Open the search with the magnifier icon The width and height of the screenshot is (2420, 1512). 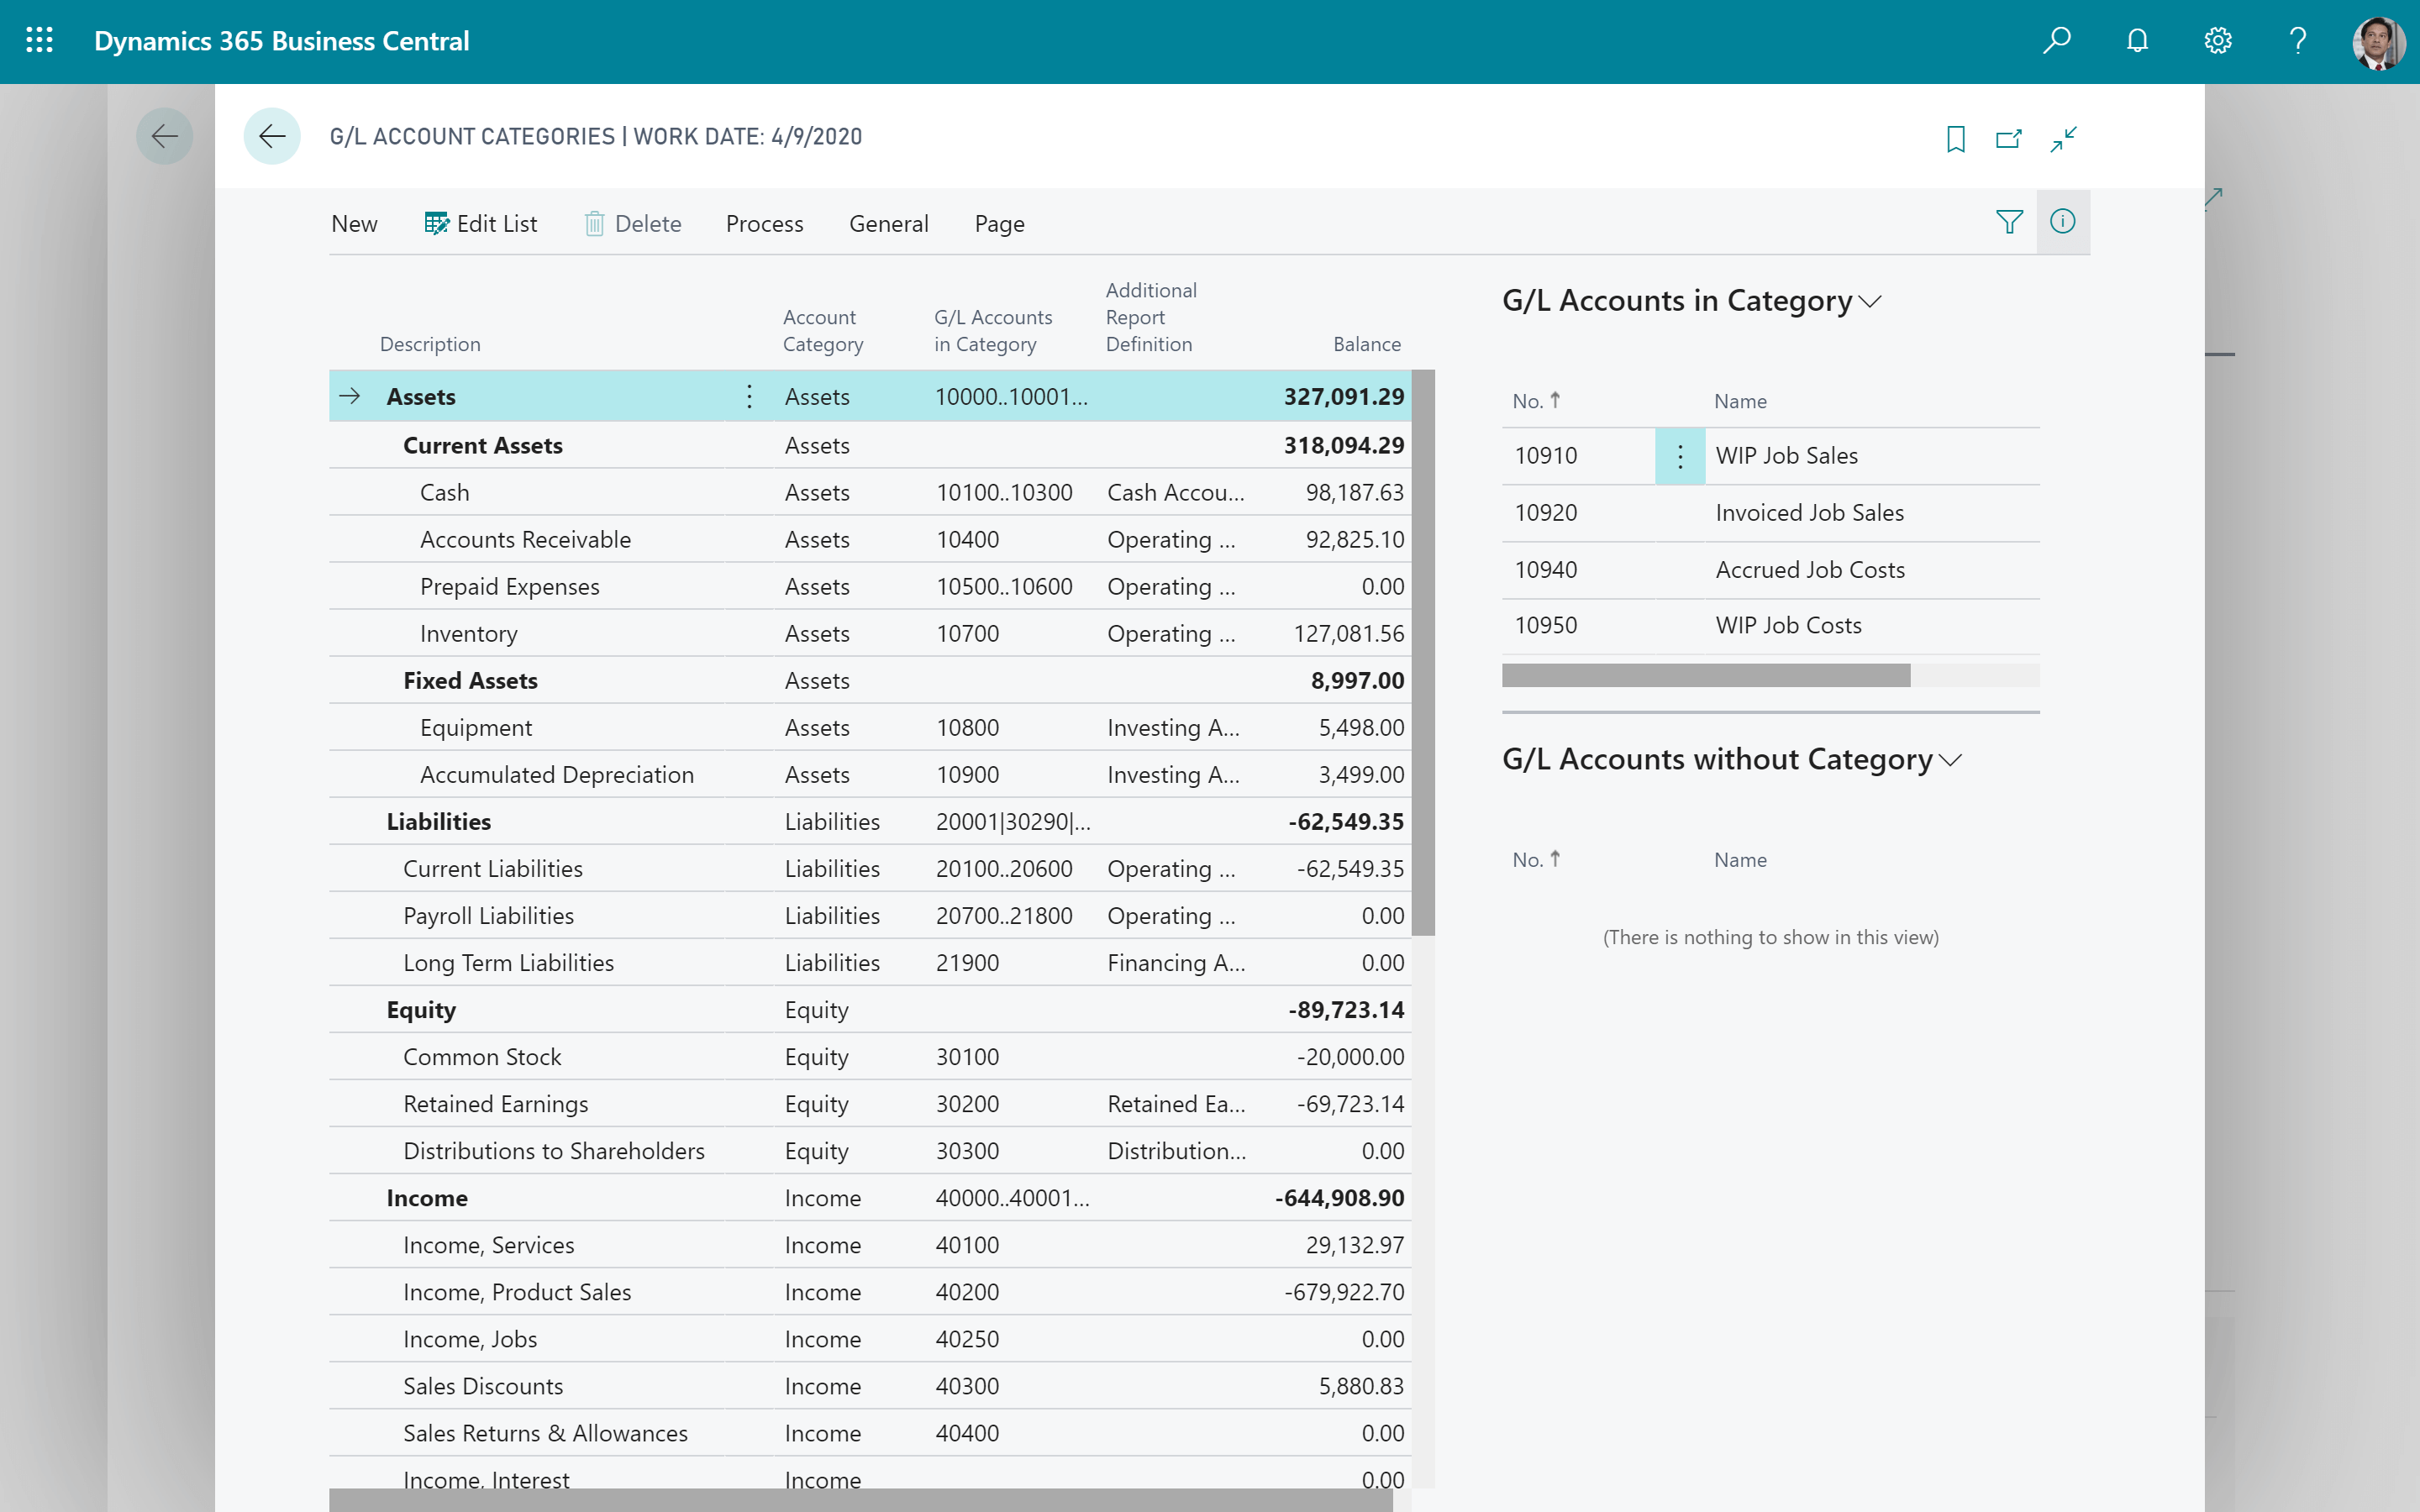[x=2057, y=41]
